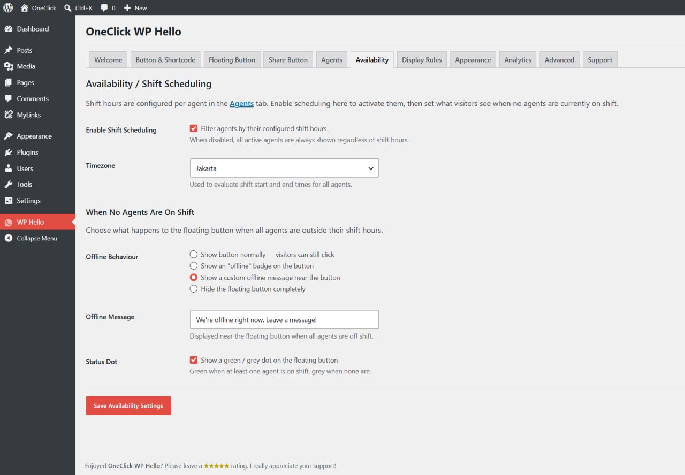Switch to the Floating Button tab

point(232,60)
